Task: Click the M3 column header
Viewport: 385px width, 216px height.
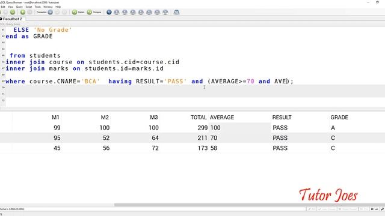Action: (x=154, y=118)
